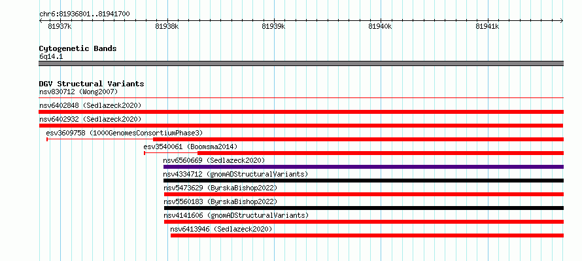Click the thin red nsv830712 line
The height and width of the screenshot is (261, 582).
[x=301, y=98]
